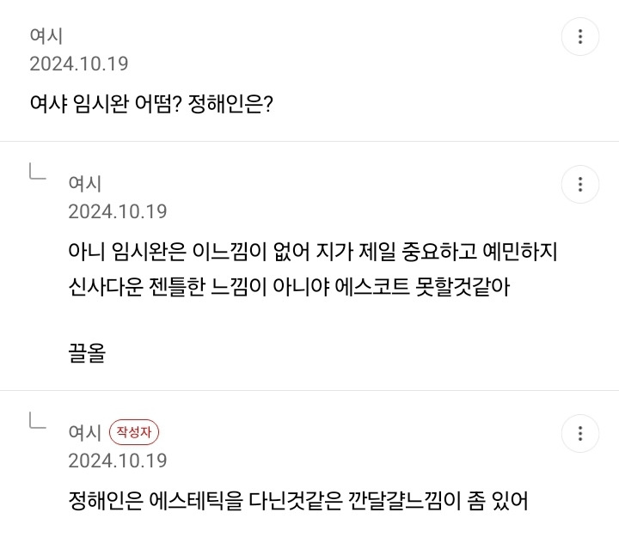Click the '끌올' text in the reply

(x=87, y=353)
